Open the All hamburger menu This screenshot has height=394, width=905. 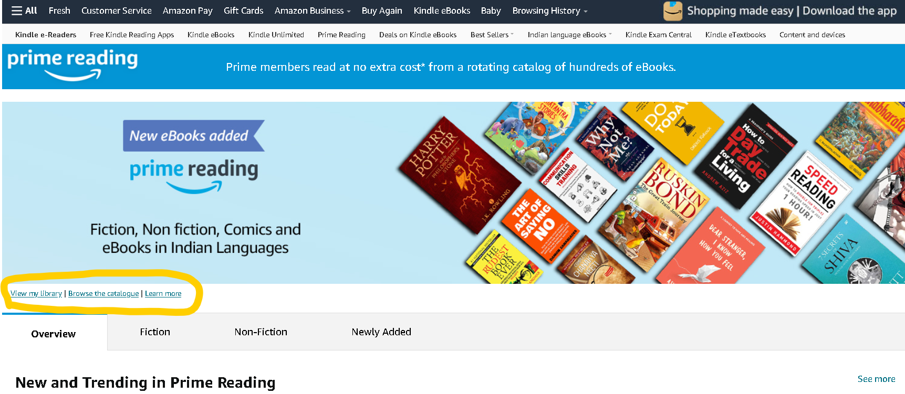(24, 10)
